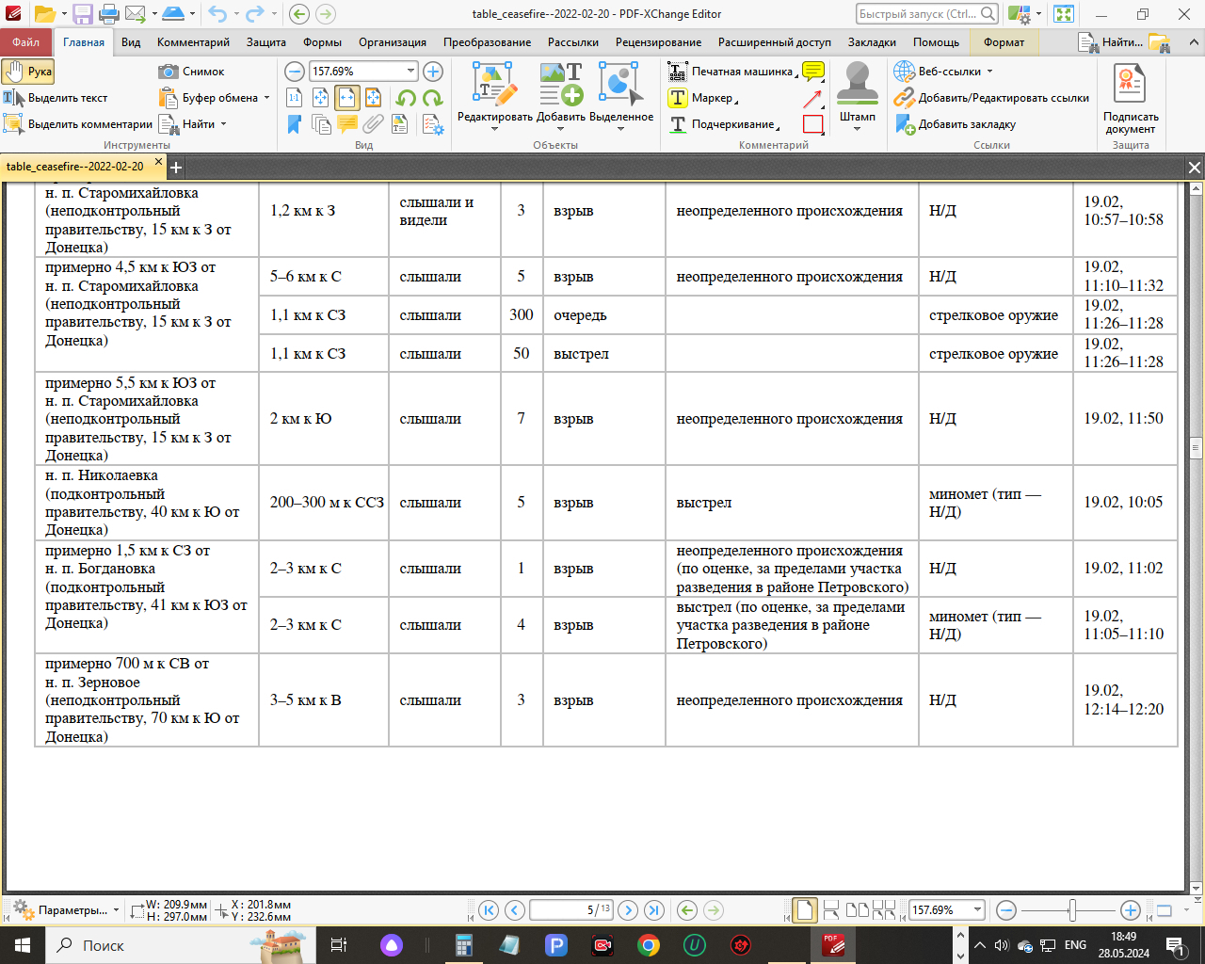This screenshot has height=964, width=1205.
Task: Expand the Clipboard (Буфер обмена) dropdown
Action: (x=266, y=98)
